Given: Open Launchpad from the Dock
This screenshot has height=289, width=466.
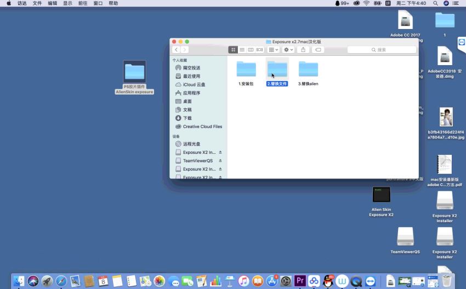Looking at the screenshot, I should pos(47,281).
